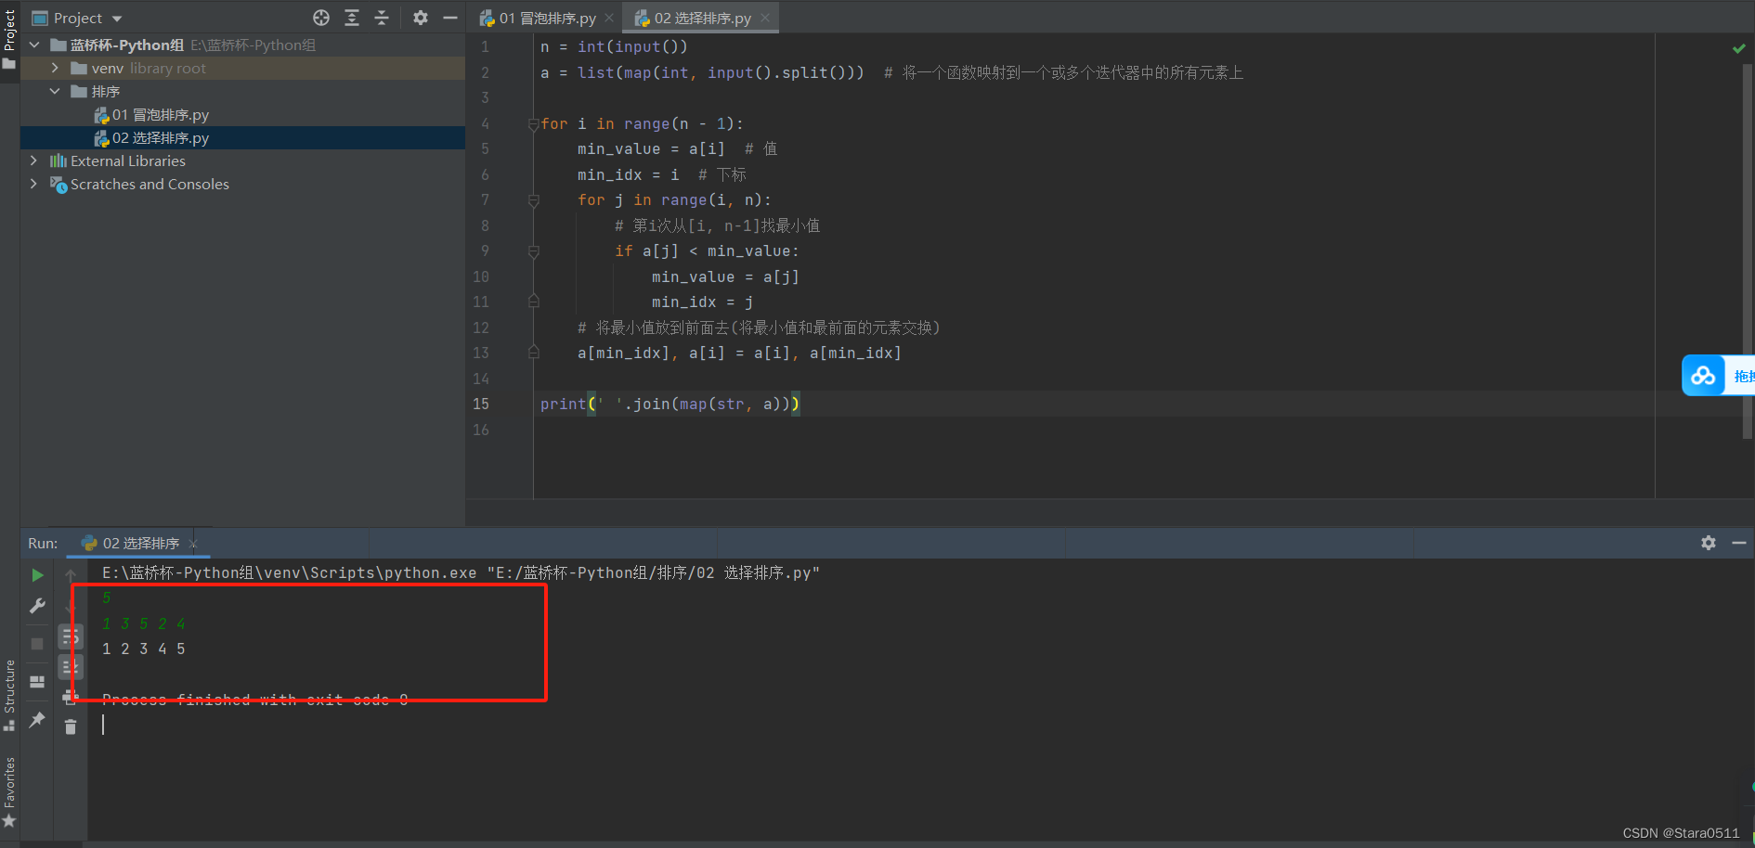Open Project panel settings gear
The height and width of the screenshot is (848, 1755).
421,18
